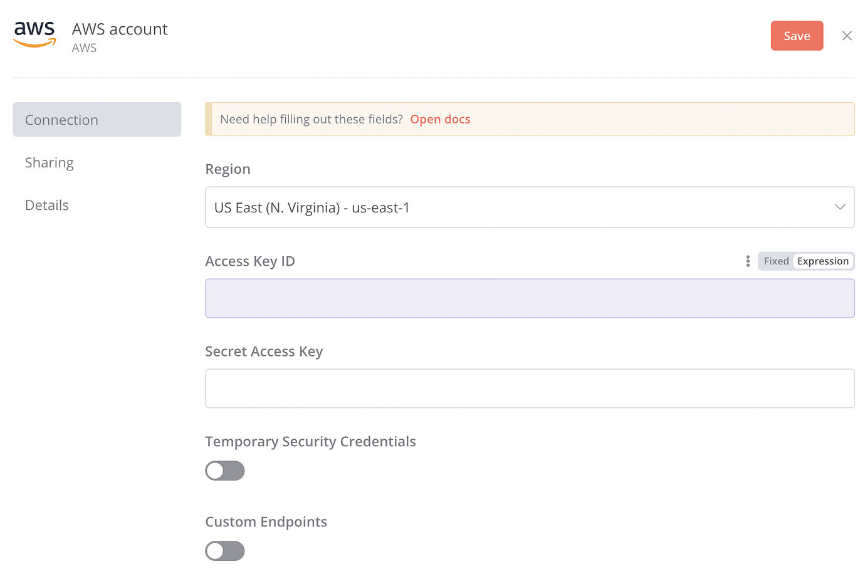Click the AWS account title to rename it
The image size is (865, 584).
coord(120,29)
